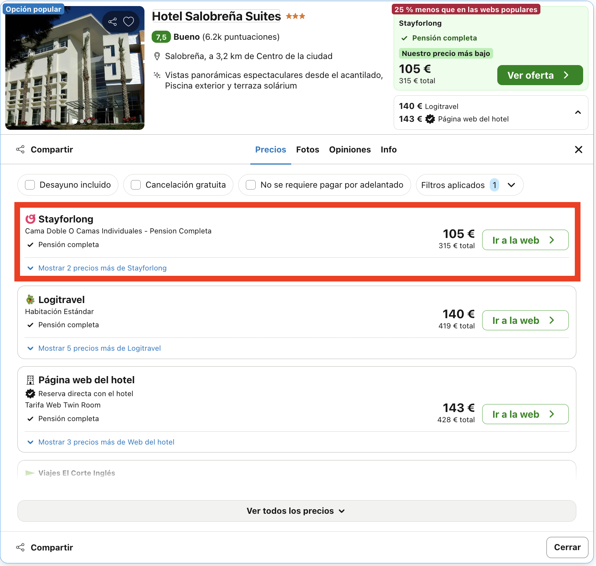Collapse the price summary chevron beside Logitravel 140 €
The height and width of the screenshot is (566, 596).
coord(578,112)
